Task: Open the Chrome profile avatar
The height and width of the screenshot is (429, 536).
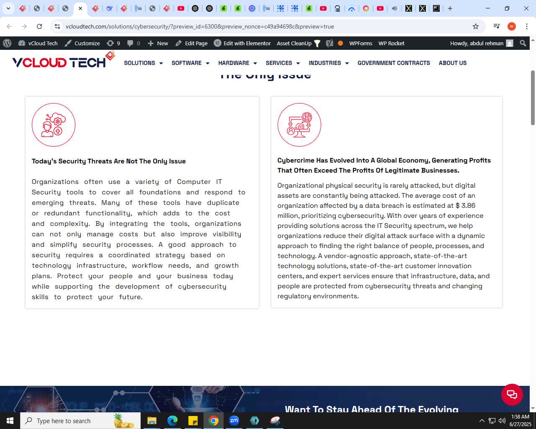Action: click(x=512, y=26)
